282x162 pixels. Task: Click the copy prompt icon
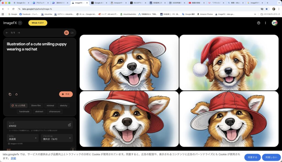[10, 94]
